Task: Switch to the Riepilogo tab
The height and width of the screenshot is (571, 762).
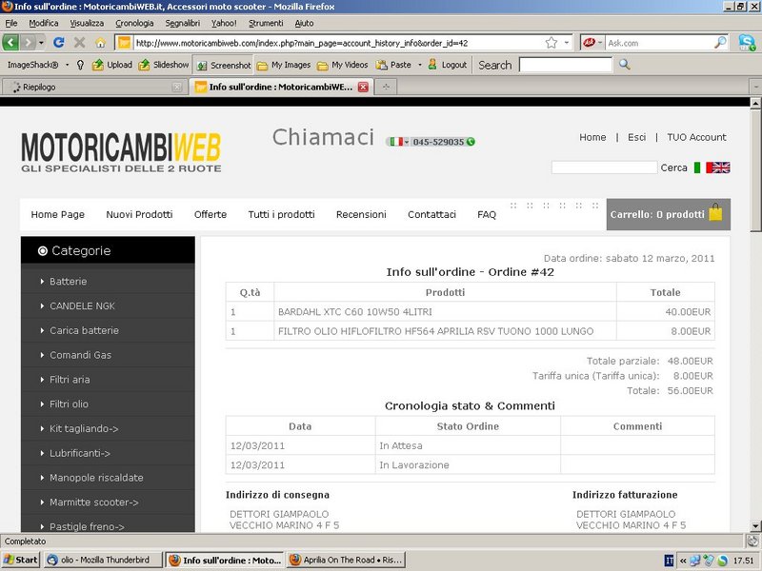Action: pos(93,87)
